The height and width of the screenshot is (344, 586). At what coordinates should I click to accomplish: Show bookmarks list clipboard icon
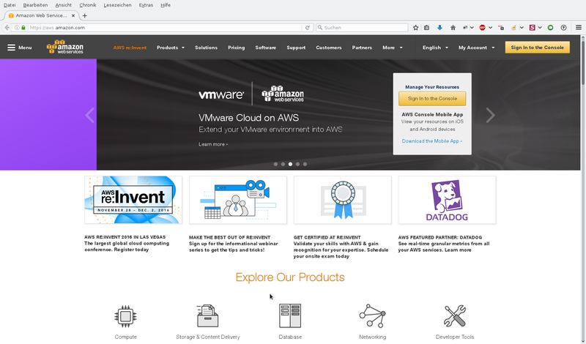(426, 28)
